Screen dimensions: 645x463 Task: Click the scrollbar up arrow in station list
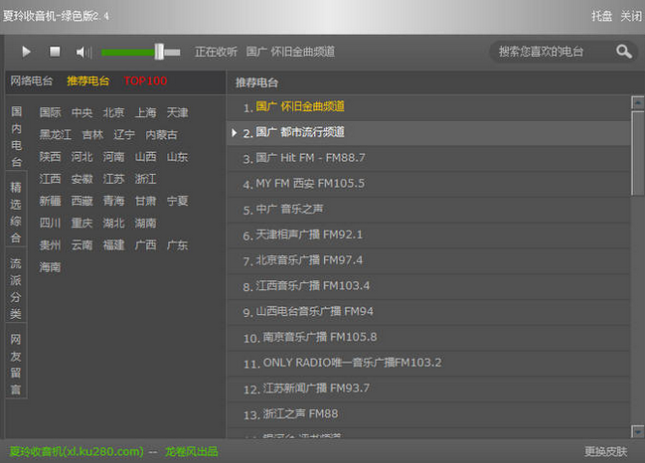pyautogui.click(x=638, y=102)
